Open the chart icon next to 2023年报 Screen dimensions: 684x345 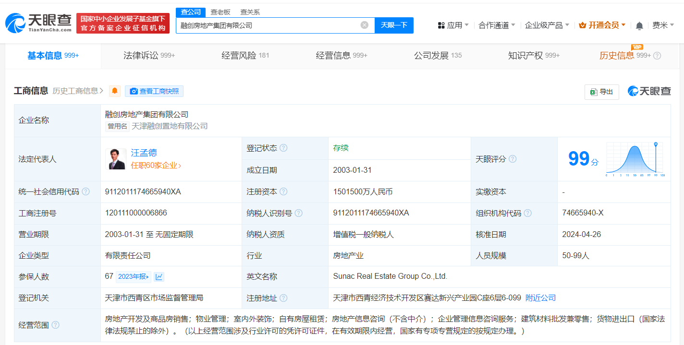click(x=159, y=277)
